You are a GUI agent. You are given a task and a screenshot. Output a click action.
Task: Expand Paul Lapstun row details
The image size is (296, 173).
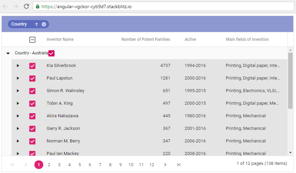[x=18, y=78]
